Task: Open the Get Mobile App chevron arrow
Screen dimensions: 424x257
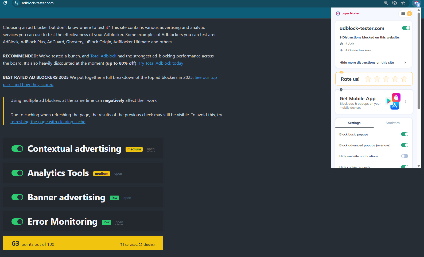Action: (x=406, y=102)
